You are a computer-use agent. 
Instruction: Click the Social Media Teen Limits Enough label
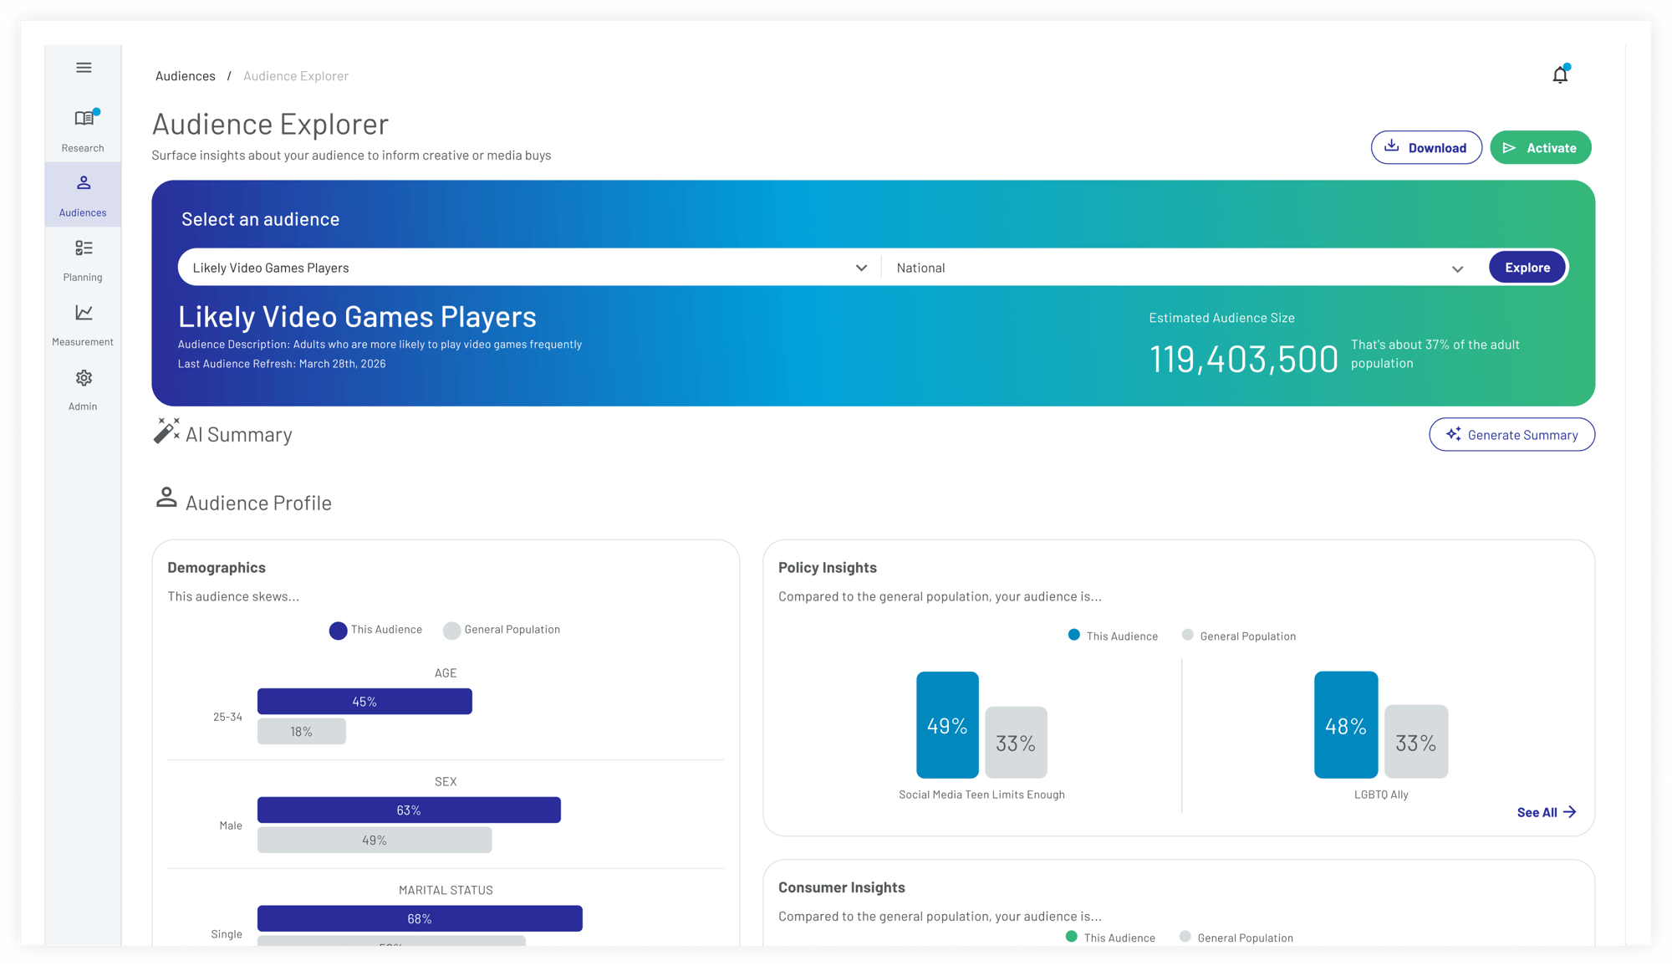(981, 795)
